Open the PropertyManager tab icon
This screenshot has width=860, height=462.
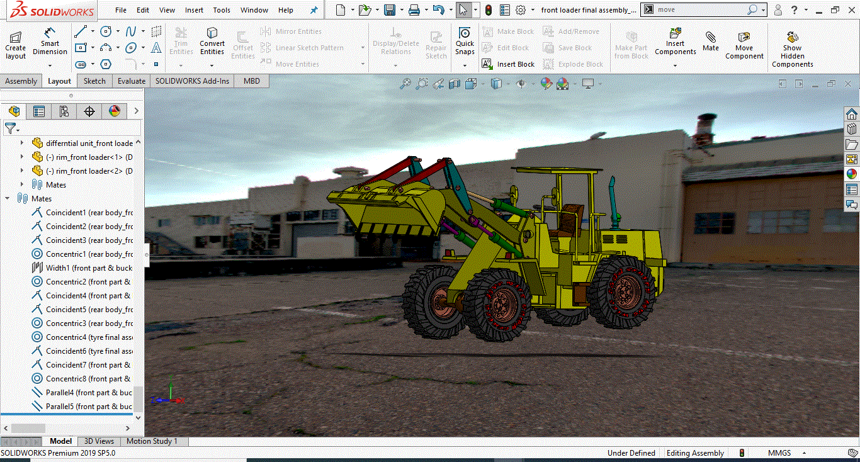coord(39,111)
